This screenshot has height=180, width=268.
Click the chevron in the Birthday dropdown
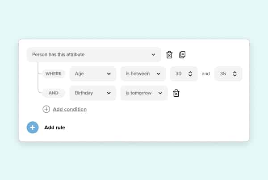(x=109, y=93)
